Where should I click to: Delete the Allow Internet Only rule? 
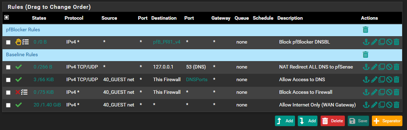coord(396,105)
